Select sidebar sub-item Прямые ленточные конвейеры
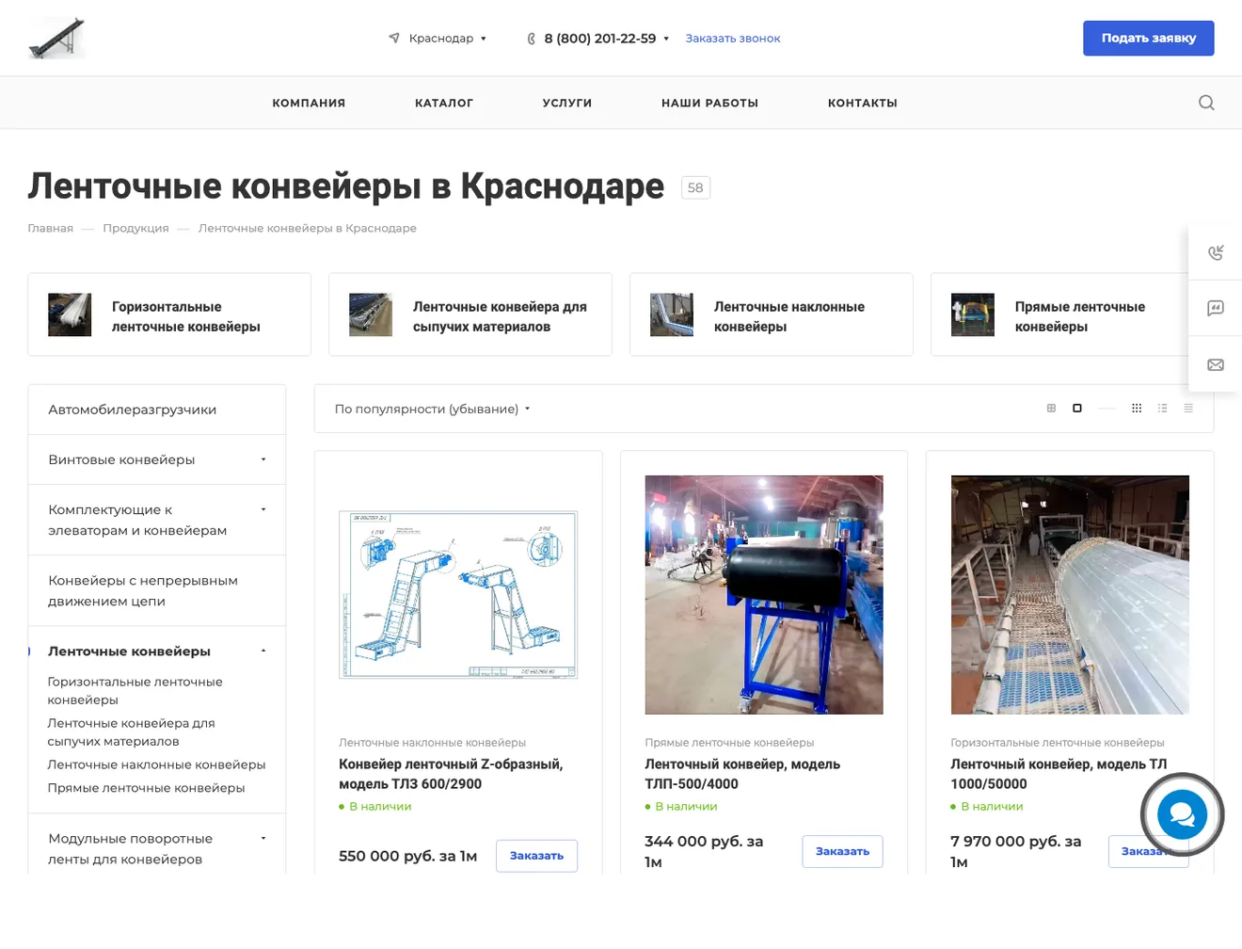The image size is (1242, 949). tap(146, 788)
